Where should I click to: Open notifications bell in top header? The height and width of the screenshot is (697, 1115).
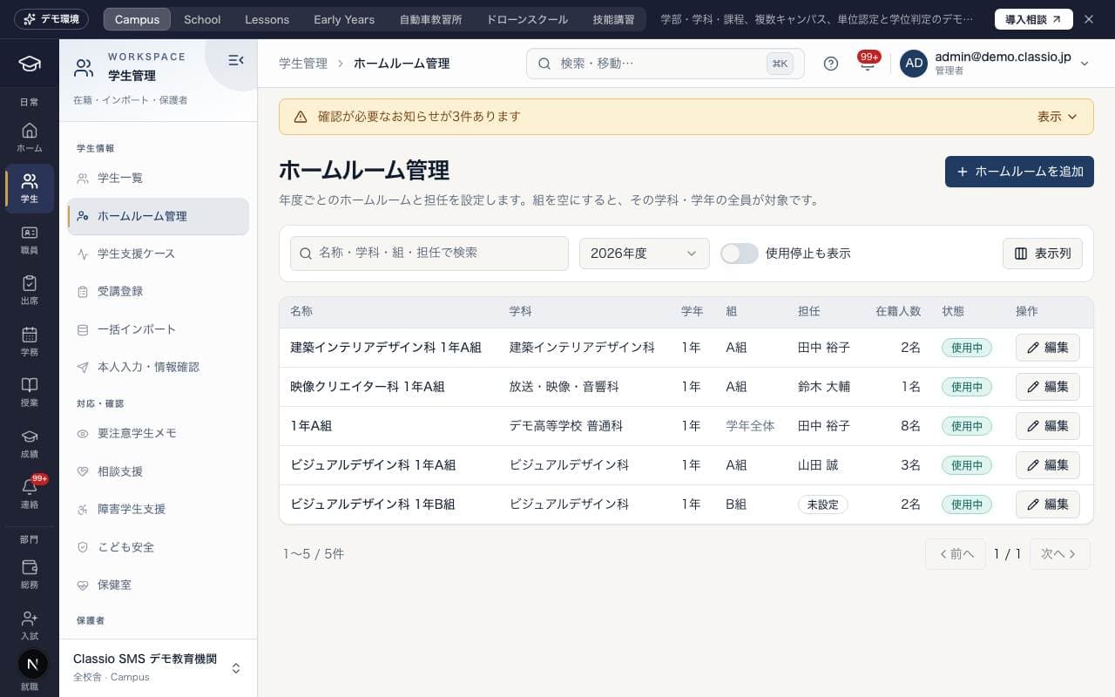pyautogui.click(x=867, y=64)
